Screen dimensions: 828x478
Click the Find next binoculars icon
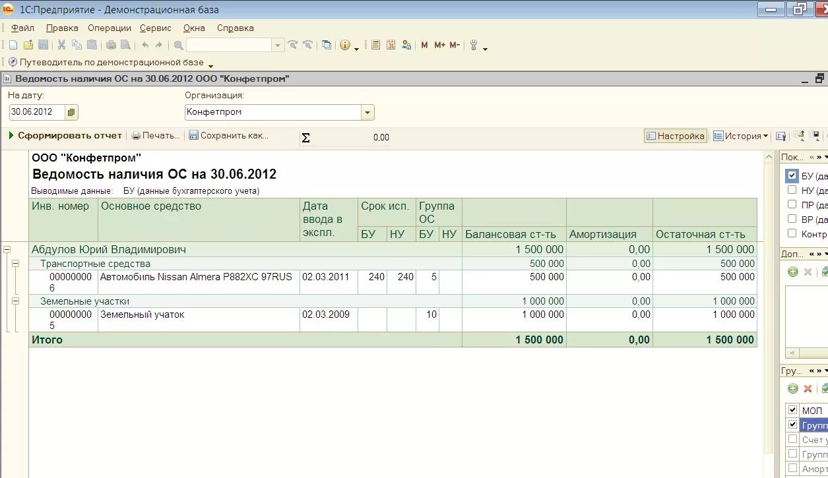click(293, 45)
